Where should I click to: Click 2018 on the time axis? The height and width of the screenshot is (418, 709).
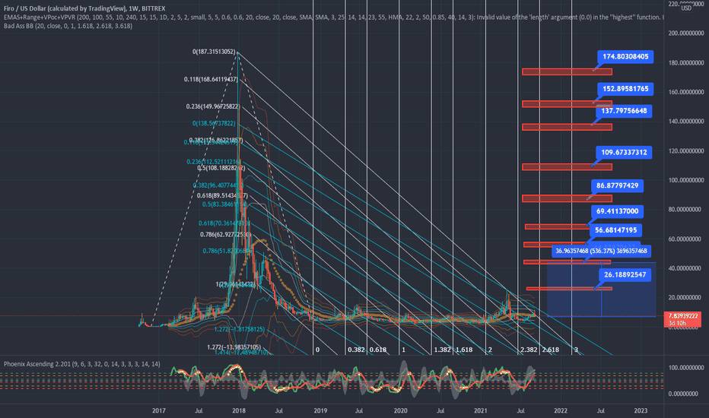click(239, 410)
